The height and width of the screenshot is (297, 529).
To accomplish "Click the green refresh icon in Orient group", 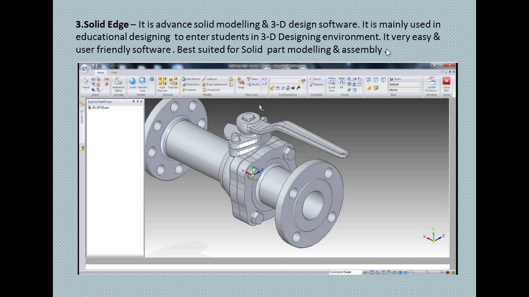I will pos(349,90).
